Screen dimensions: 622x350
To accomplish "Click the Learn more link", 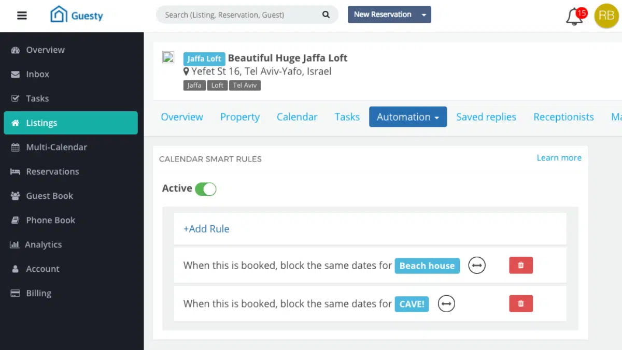I will coord(559,157).
